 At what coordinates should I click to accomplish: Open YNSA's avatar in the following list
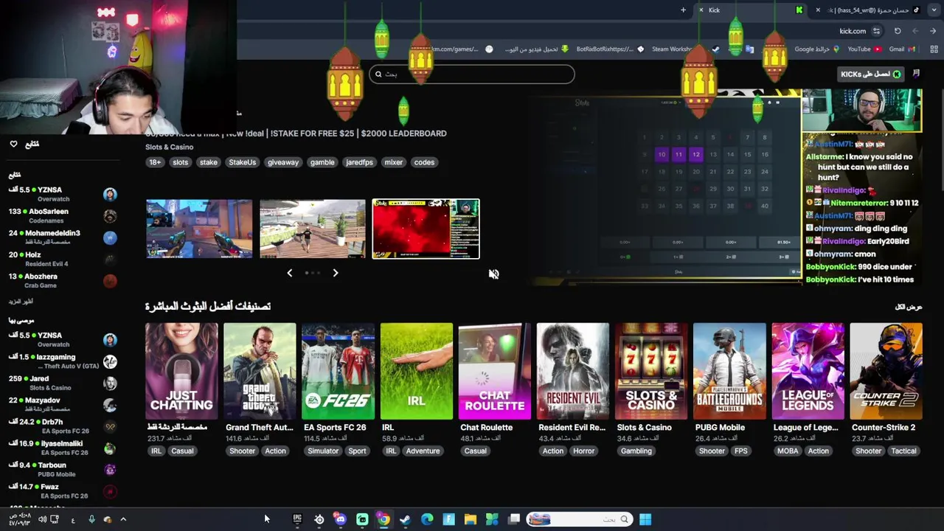110,194
